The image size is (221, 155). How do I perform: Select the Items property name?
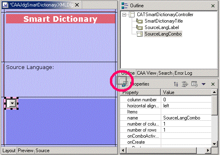point(133,112)
